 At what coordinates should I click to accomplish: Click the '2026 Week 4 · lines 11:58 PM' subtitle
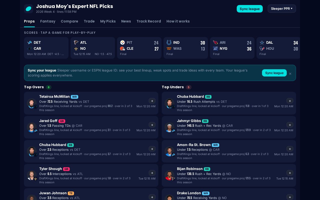[x=56, y=12]
